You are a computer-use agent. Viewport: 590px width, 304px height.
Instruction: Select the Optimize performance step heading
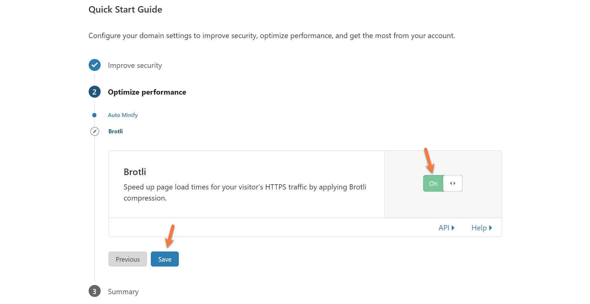point(147,92)
